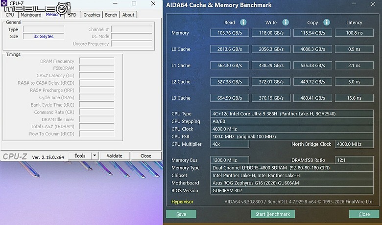The width and height of the screenshot is (382, 225).
Task: Click the Validate button
Action: point(115,156)
